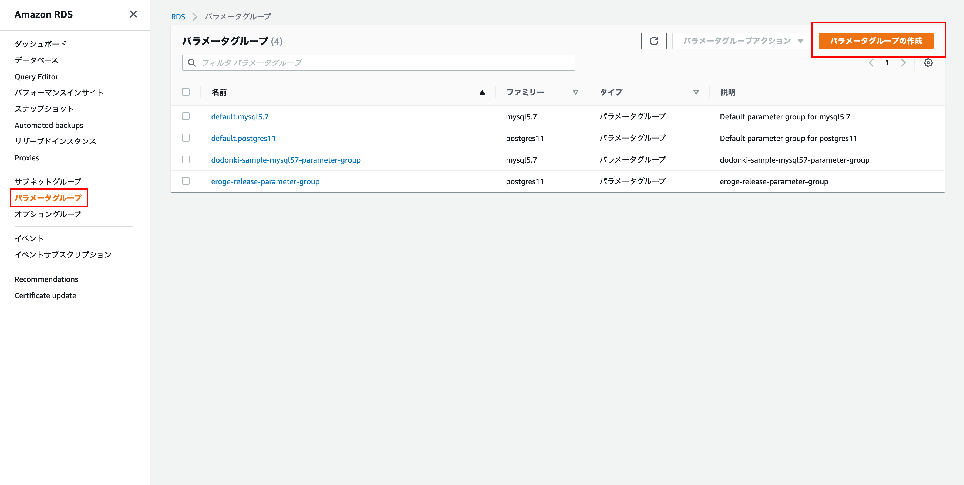The image size is (964, 485).
Task: Sort ascending by 名前 column arrow
Action: click(x=482, y=92)
